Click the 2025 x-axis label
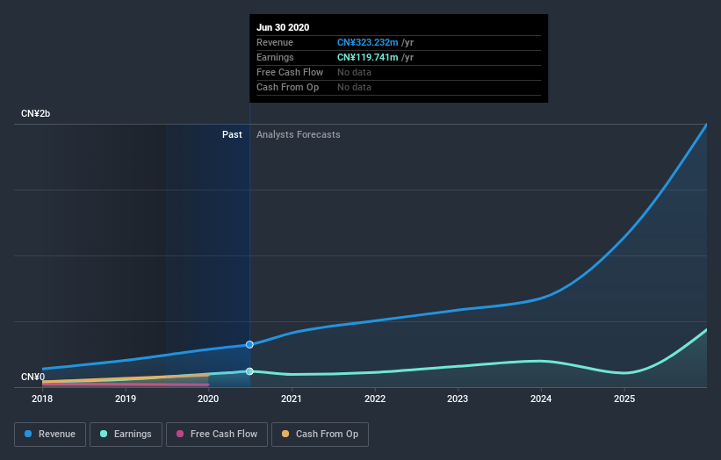 tap(624, 399)
